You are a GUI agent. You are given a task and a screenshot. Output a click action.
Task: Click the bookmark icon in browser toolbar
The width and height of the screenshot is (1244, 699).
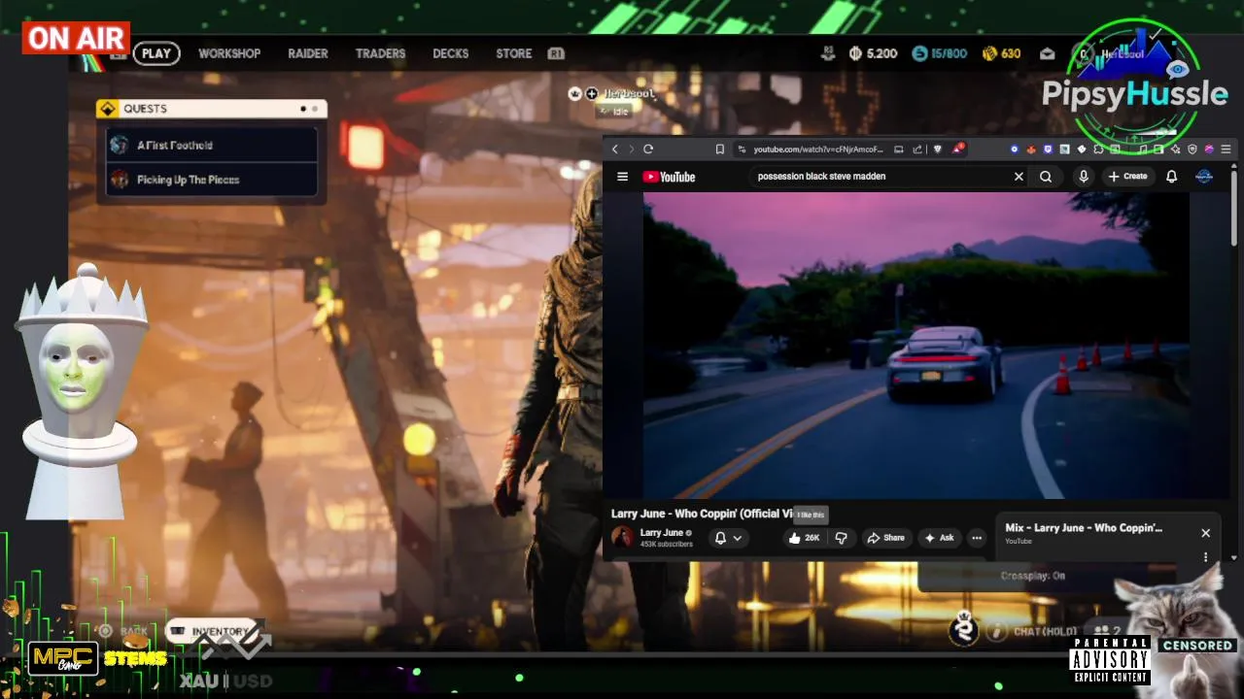(x=720, y=150)
